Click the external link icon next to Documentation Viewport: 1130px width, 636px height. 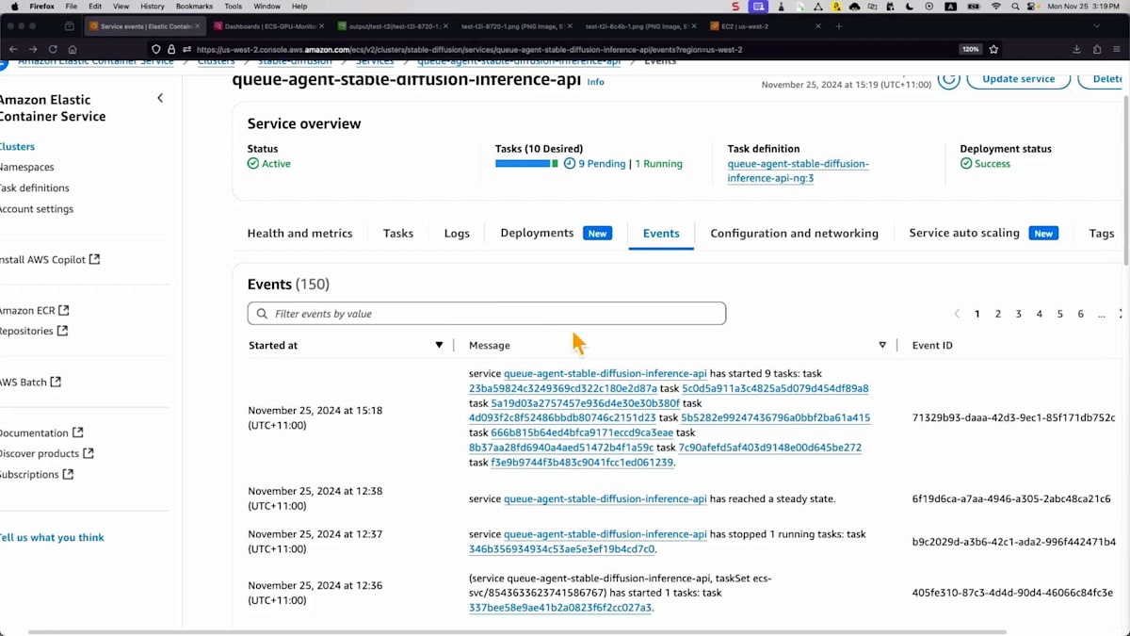pyautogui.click(x=77, y=432)
